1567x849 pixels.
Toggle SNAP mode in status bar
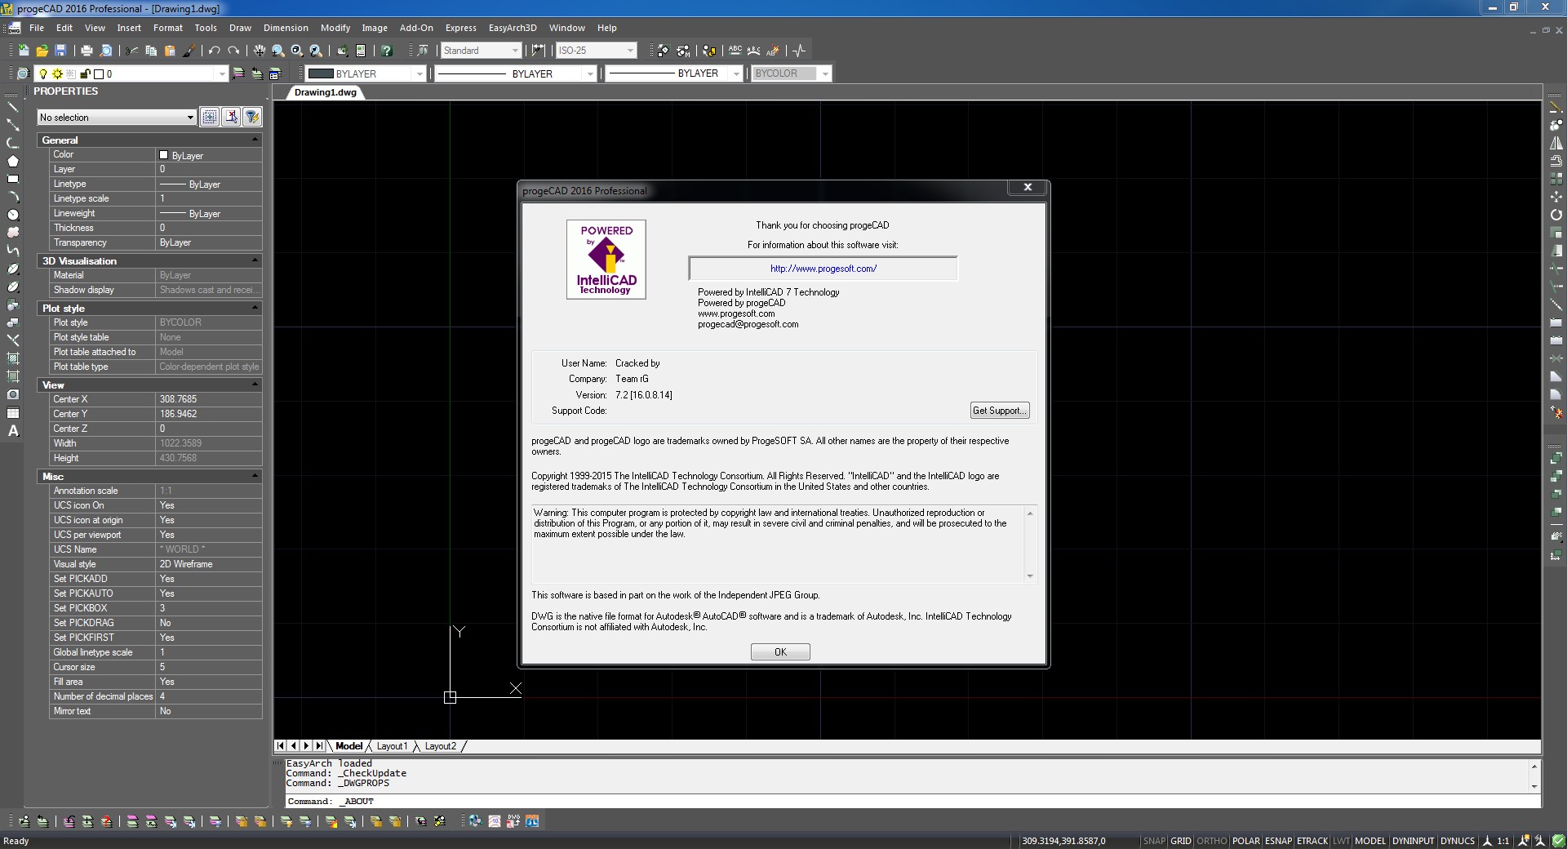[x=1154, y=841]
